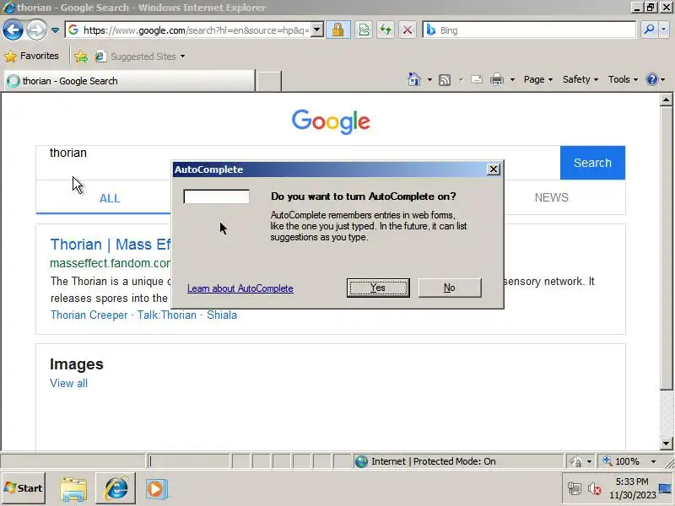675x506 pixels.
Task: Toggle Compatibility View torn-page icon
Action: click(x=364, y=30)
